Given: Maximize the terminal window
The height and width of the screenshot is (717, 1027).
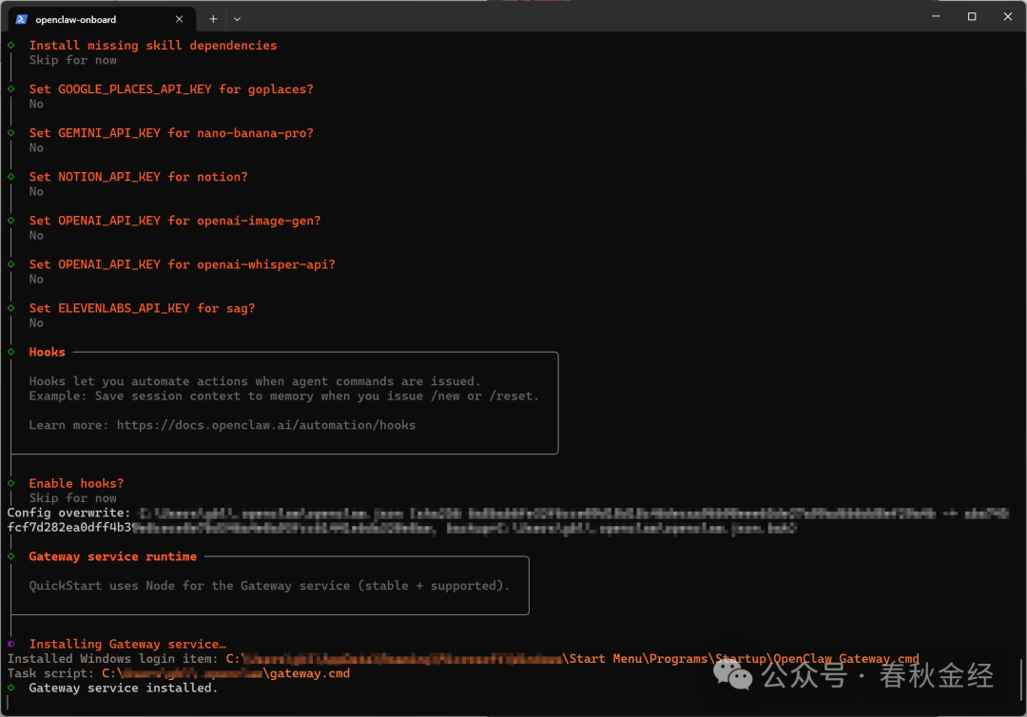Looking at the screenshot, I should [x=972, y=16].
